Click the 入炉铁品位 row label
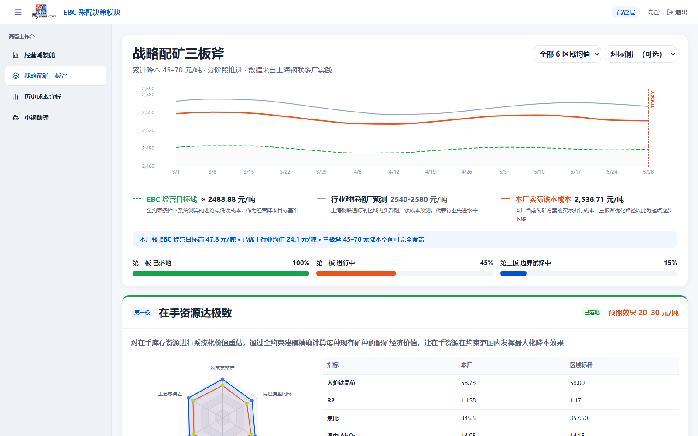 341,383
